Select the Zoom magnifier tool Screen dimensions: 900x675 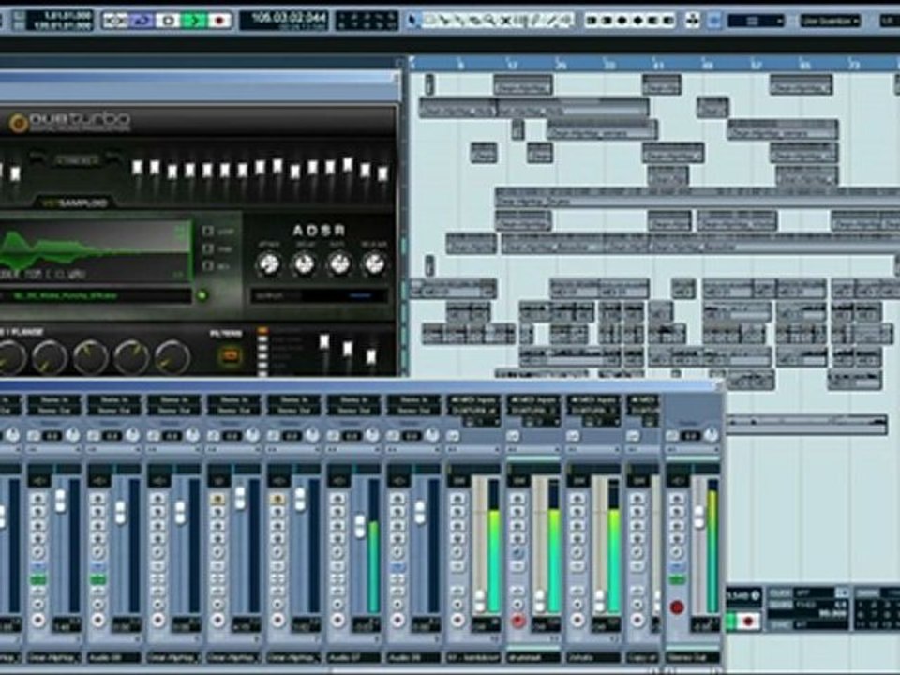pos(490,21)
